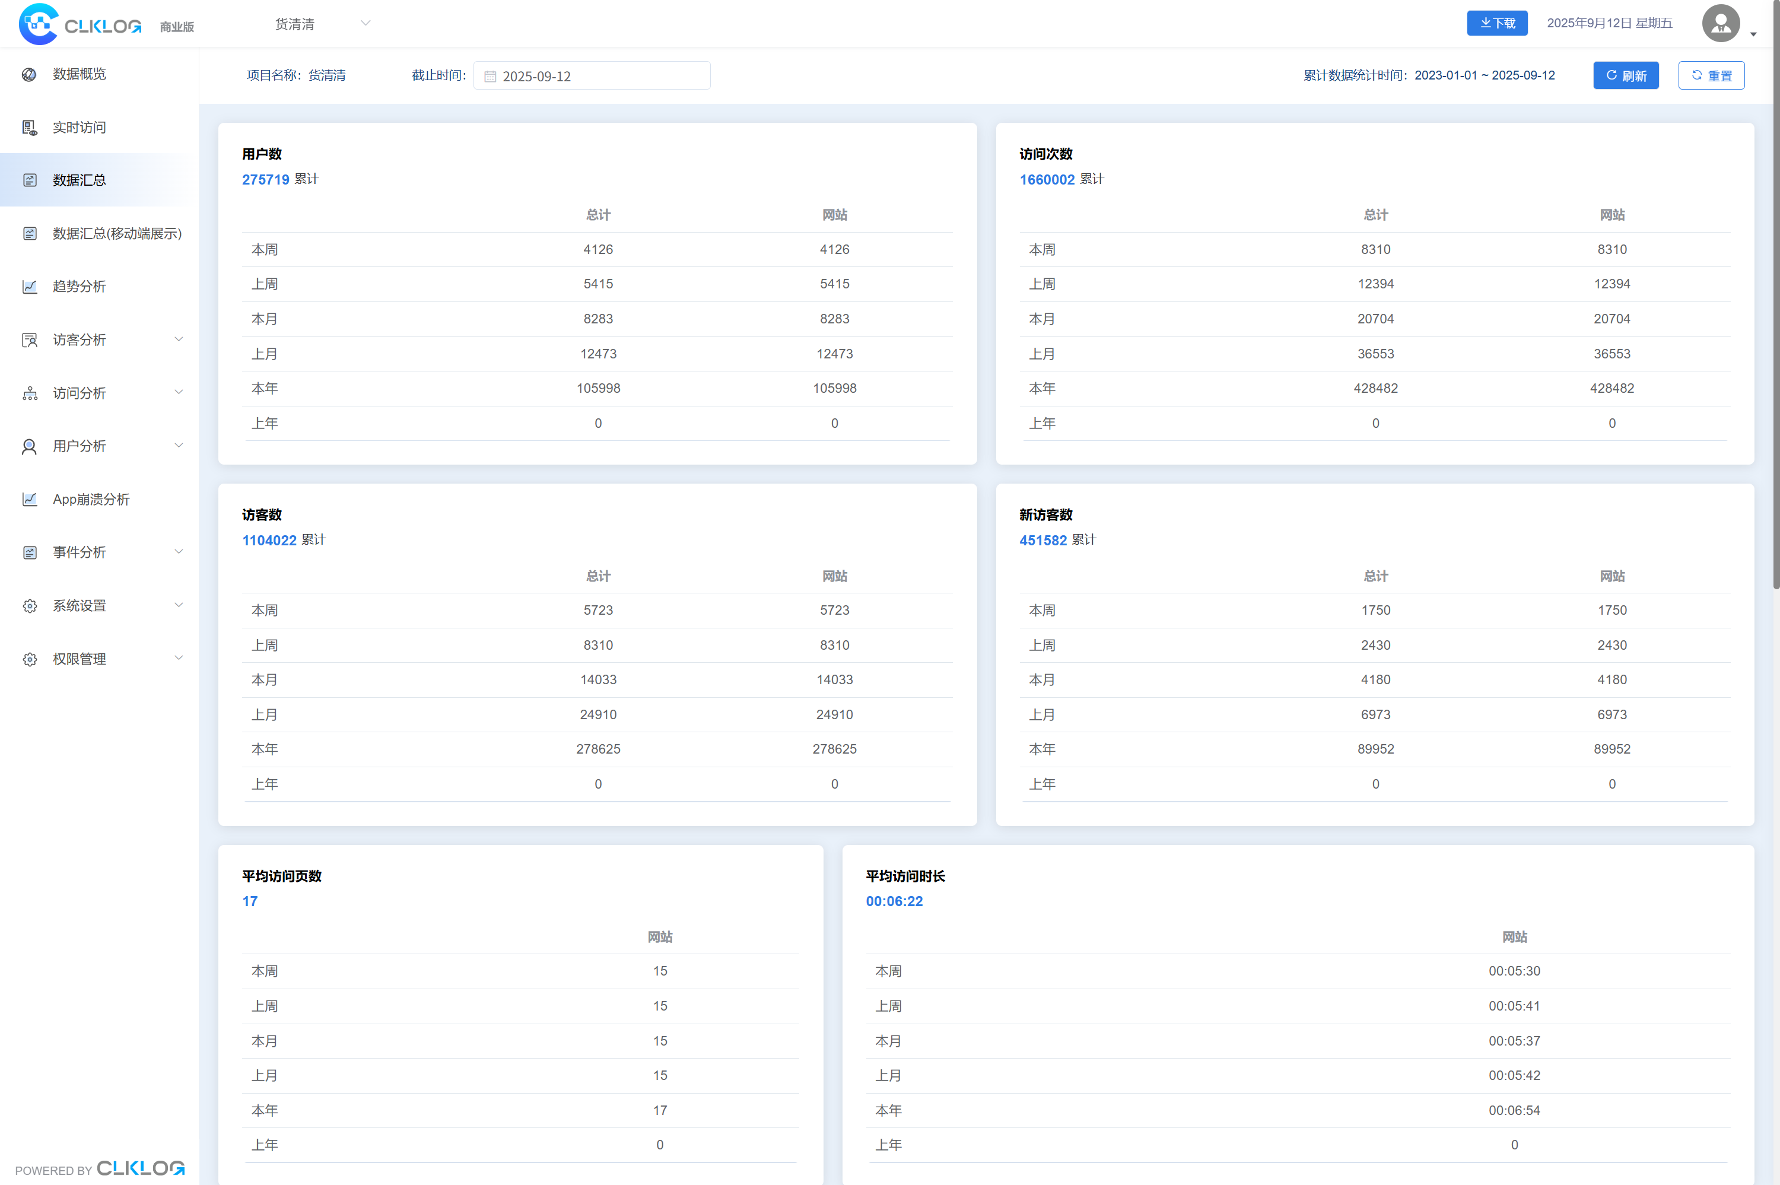1780x1185 pixels.
Task: Expand the 访问分析 submenu chevron
Action: tap(179, 392)
